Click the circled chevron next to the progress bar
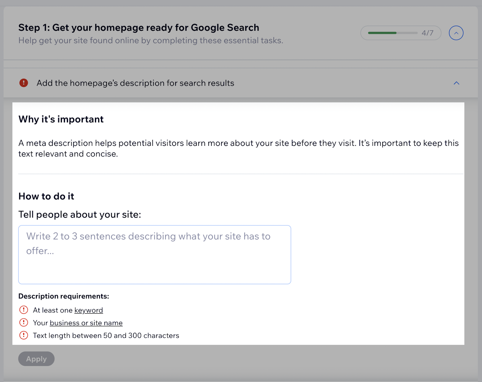This screenshot has height=382, width=482. click(x=456, y=33)
